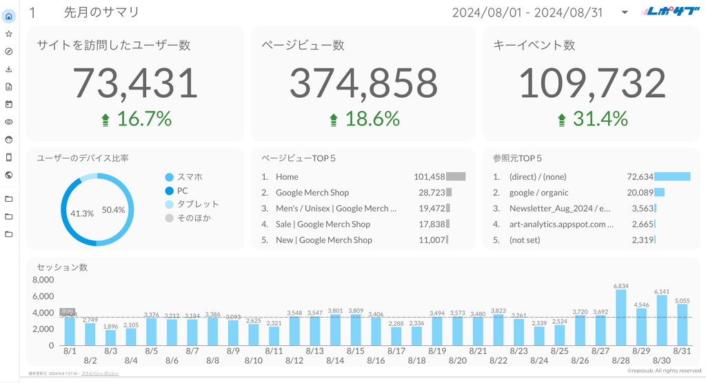This screenshot has height=383, width=706.
Task: Toggle the タブレット legend item in device chart
Action: coord(197,204)
